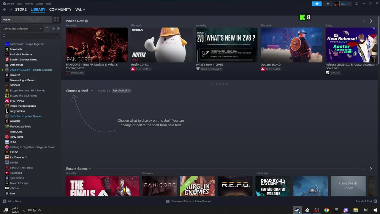Open the downloads icon in bottom bar
380x214 pixels.
click(x=168, y=201)
